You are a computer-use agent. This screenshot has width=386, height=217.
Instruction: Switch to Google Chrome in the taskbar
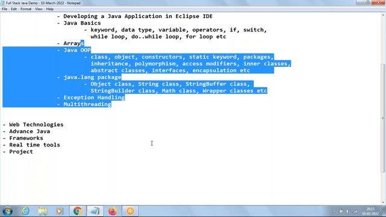(x=78, y=211)
